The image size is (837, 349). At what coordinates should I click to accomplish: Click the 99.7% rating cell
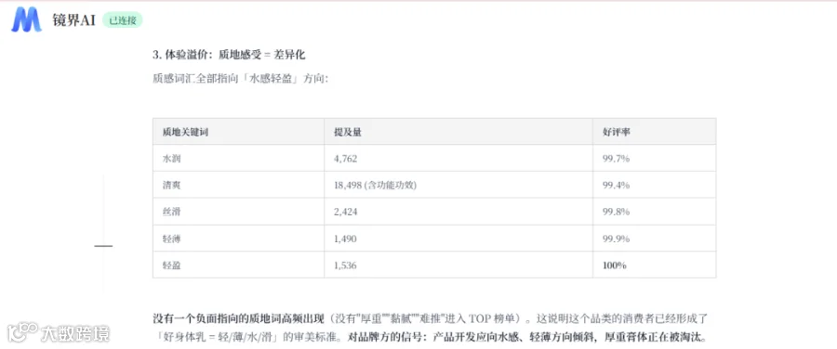655,158
